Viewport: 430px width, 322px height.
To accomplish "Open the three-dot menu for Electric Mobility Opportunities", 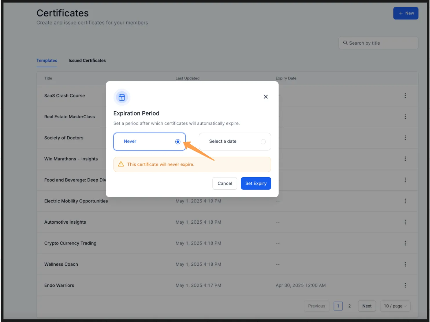I will click(x=405, y=201).
